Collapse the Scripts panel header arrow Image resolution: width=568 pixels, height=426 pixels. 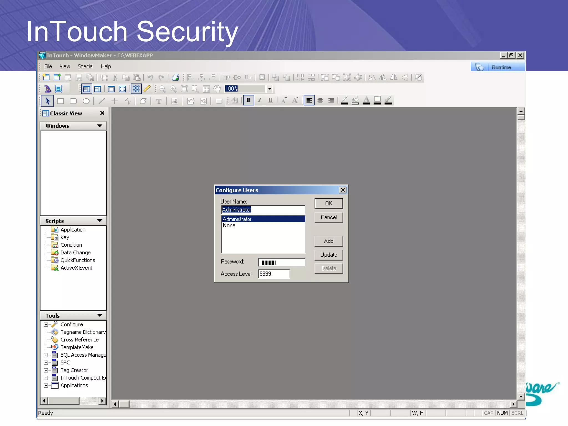pyautogui.click(x=100, y=221)
